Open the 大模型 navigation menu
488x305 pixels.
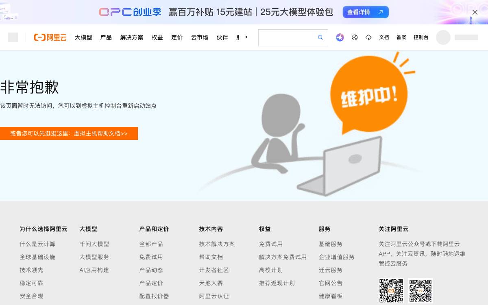tap(83, 37)
